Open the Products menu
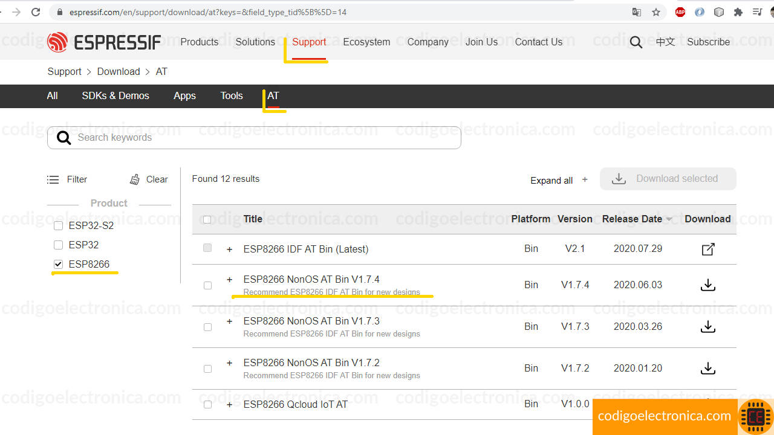 click(x=199, y=42)
